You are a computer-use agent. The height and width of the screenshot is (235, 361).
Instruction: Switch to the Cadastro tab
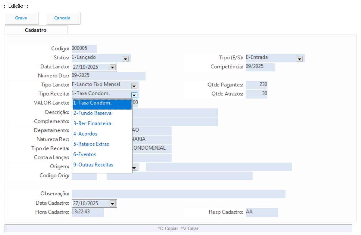(x=36, y=30)
